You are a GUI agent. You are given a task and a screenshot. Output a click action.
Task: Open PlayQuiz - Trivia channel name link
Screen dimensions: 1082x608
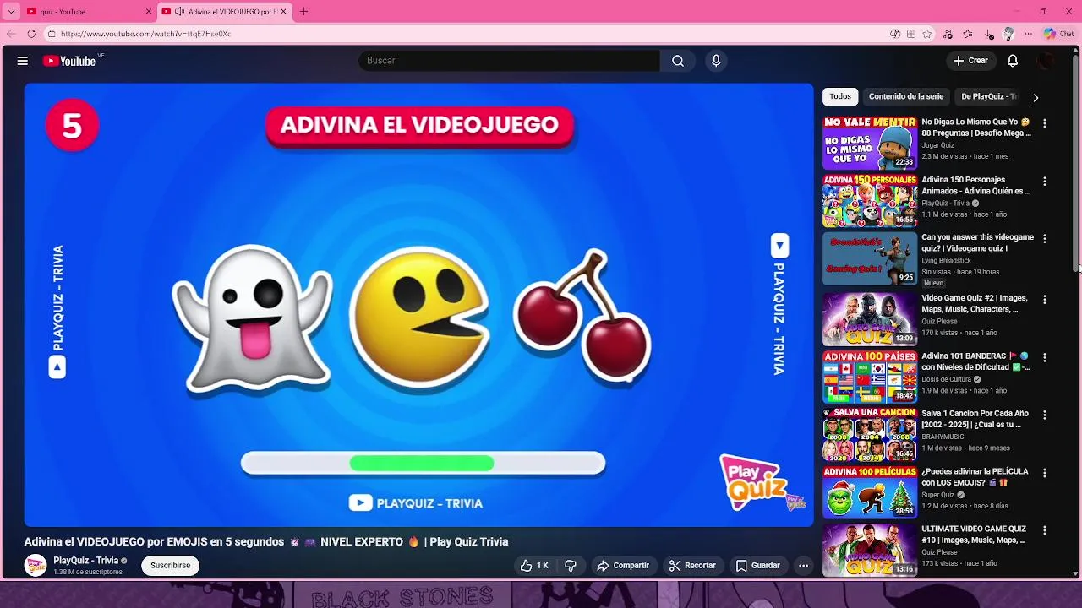(x=85, y=561)
